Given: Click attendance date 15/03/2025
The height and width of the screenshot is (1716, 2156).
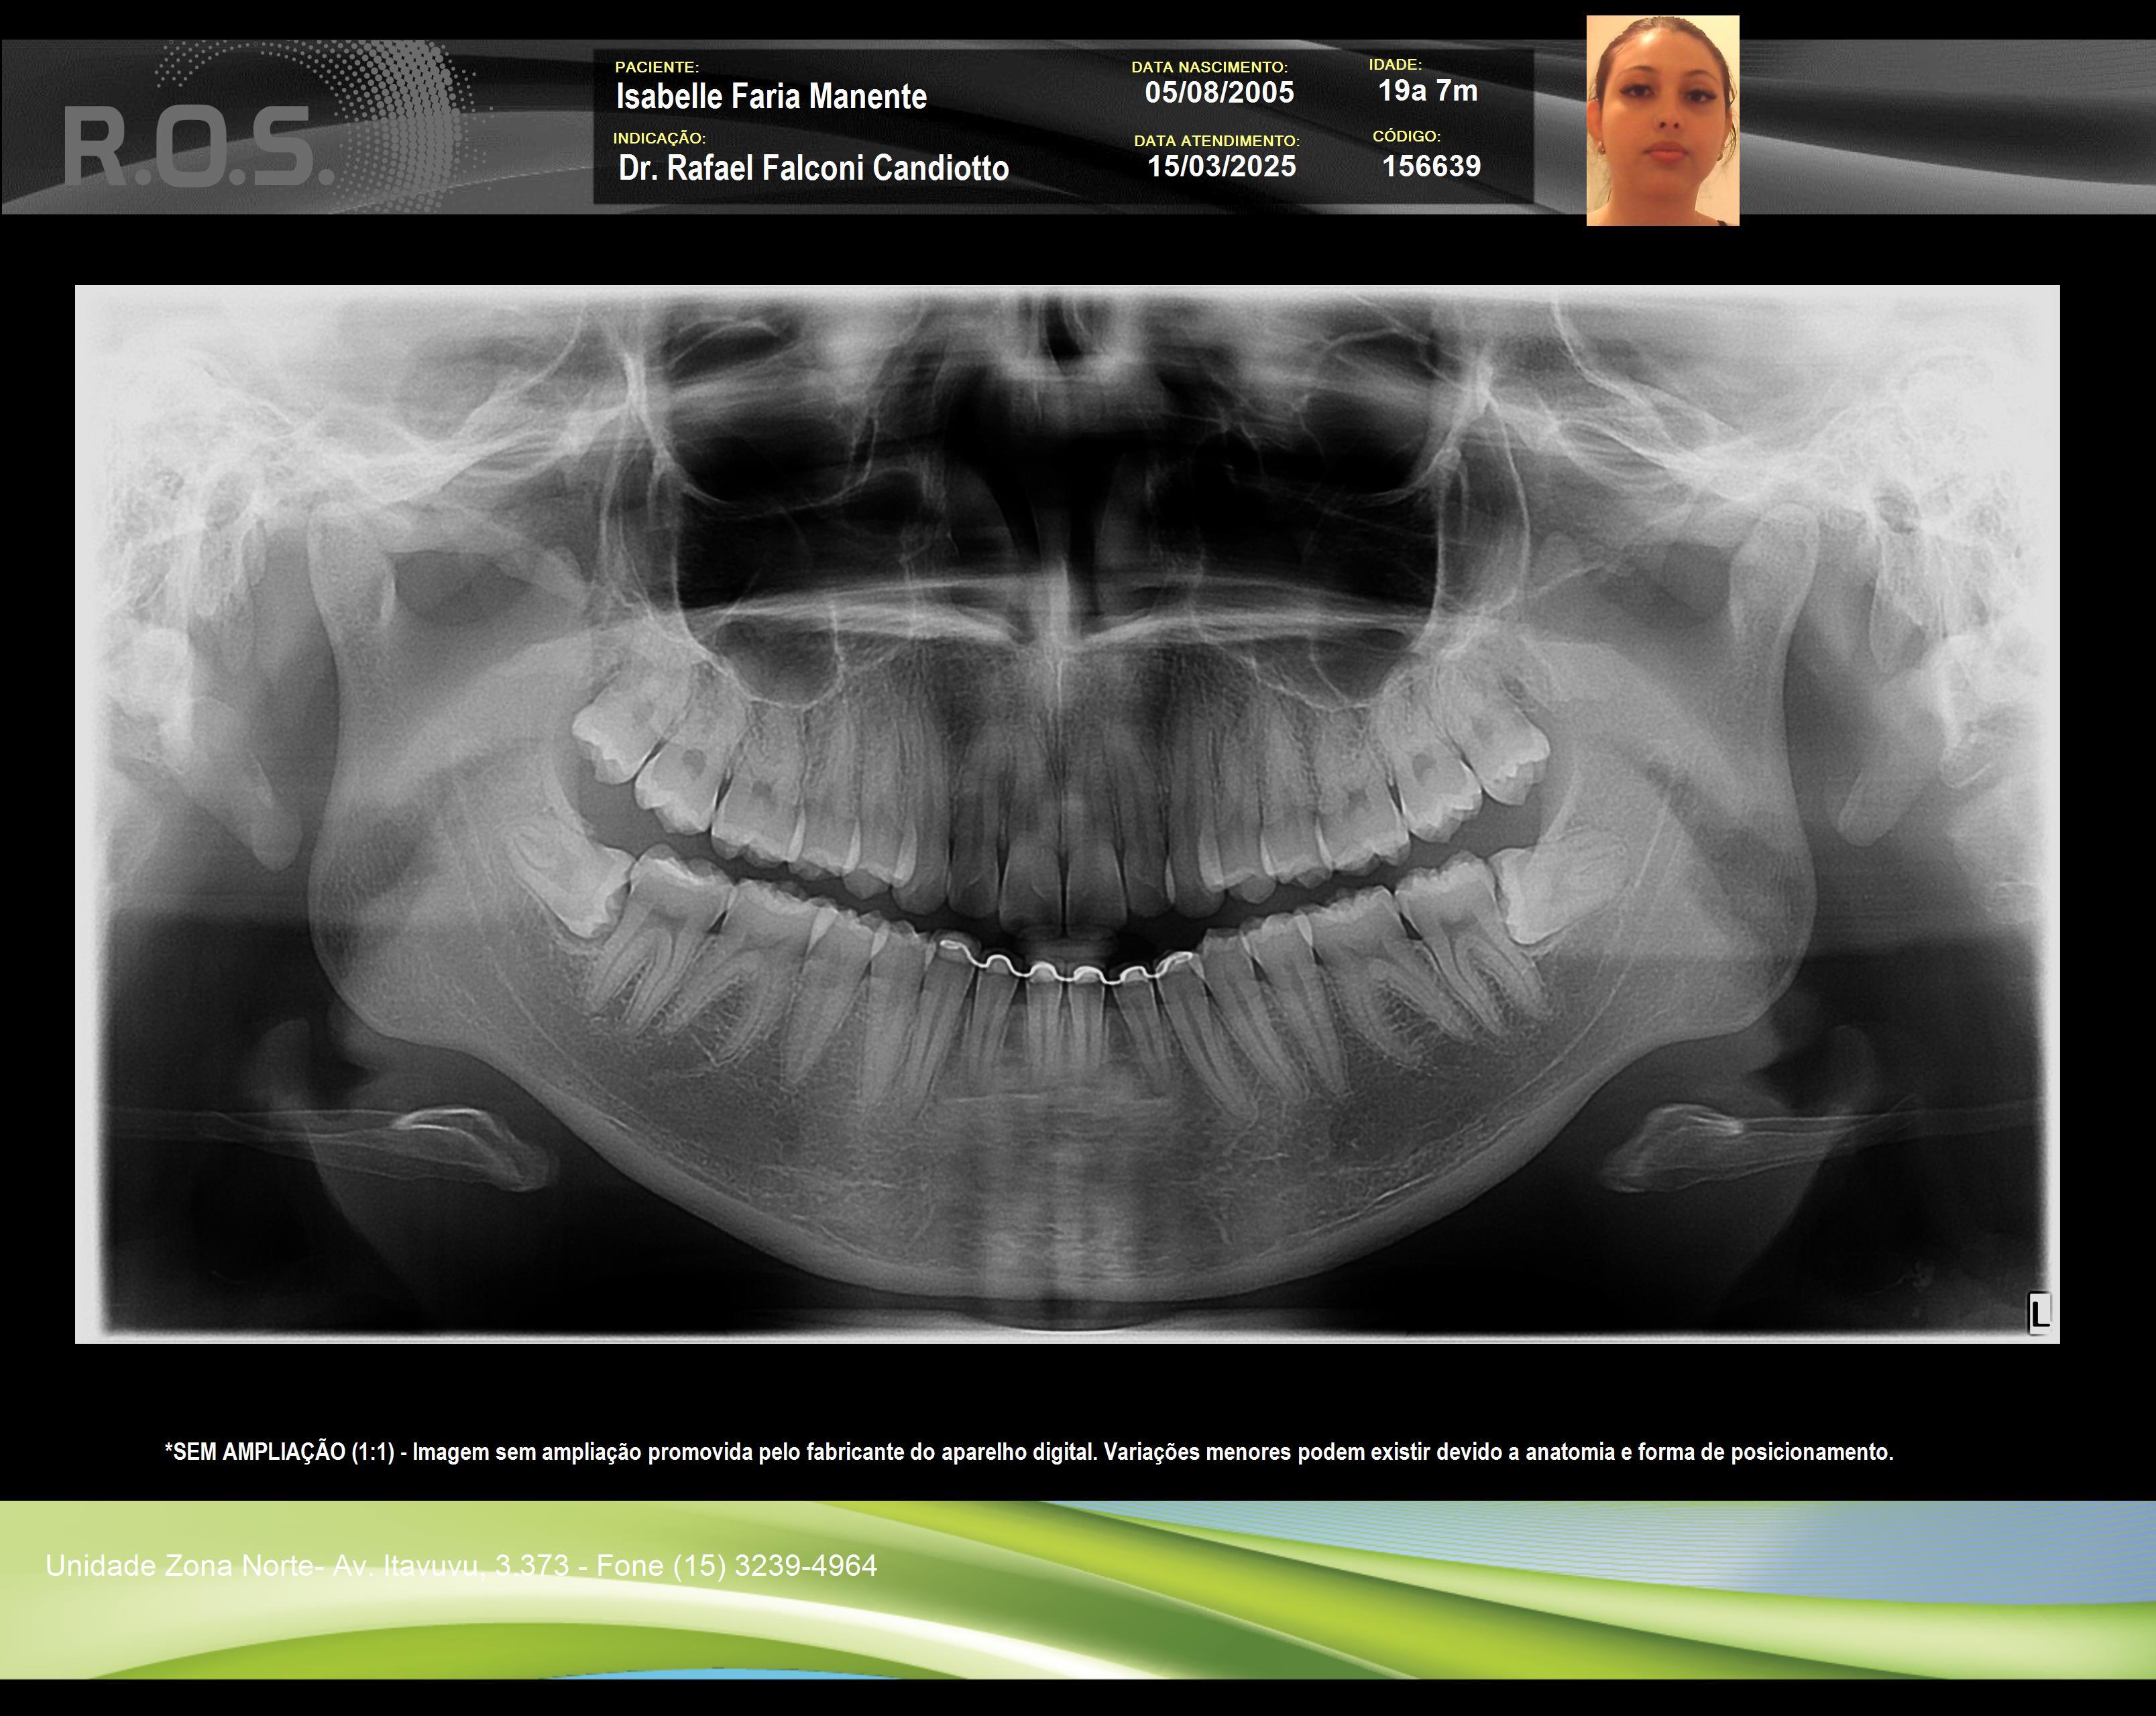Looking at the screenshot, I should tap(1221, 166).
